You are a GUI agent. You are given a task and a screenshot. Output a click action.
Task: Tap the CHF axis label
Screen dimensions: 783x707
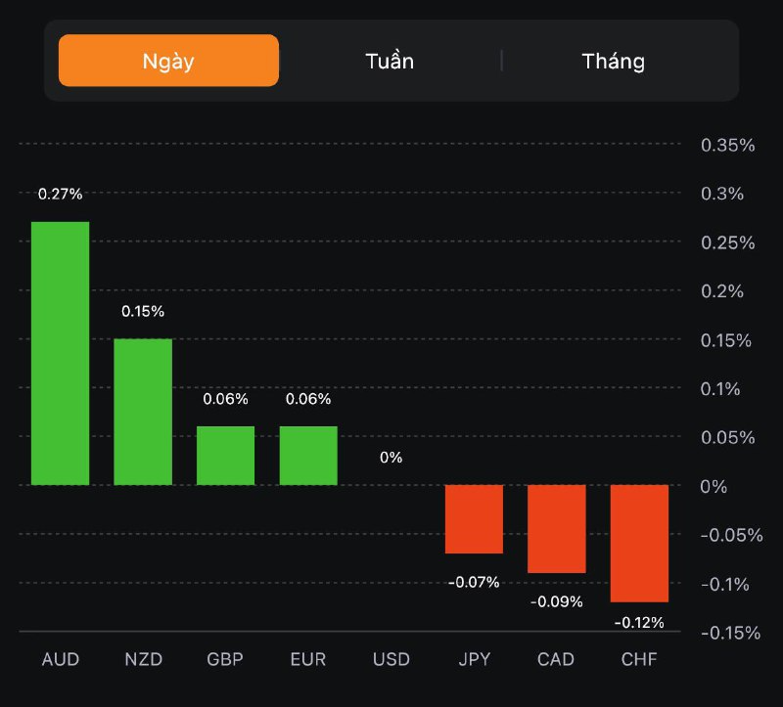coord(639,659)
